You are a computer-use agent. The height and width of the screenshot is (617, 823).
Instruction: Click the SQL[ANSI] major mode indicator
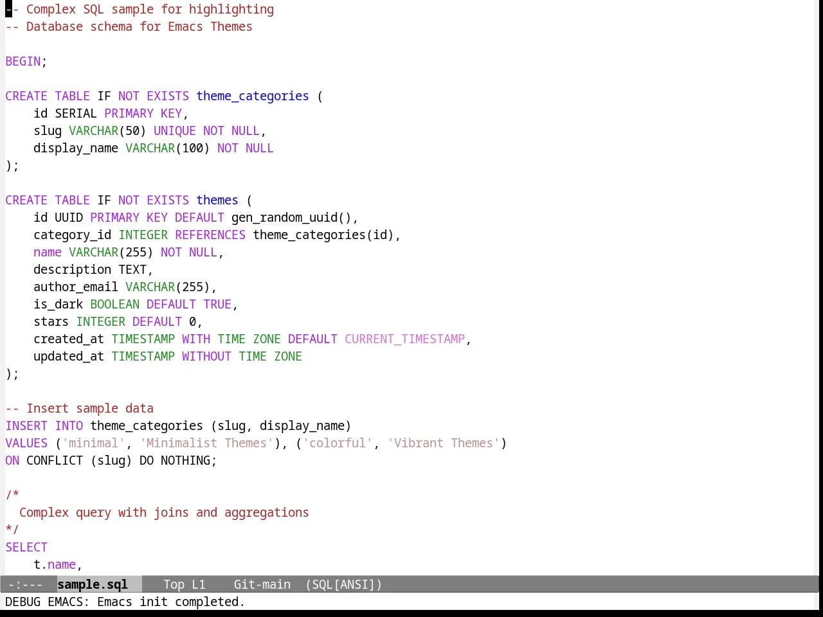coord(344,584)
